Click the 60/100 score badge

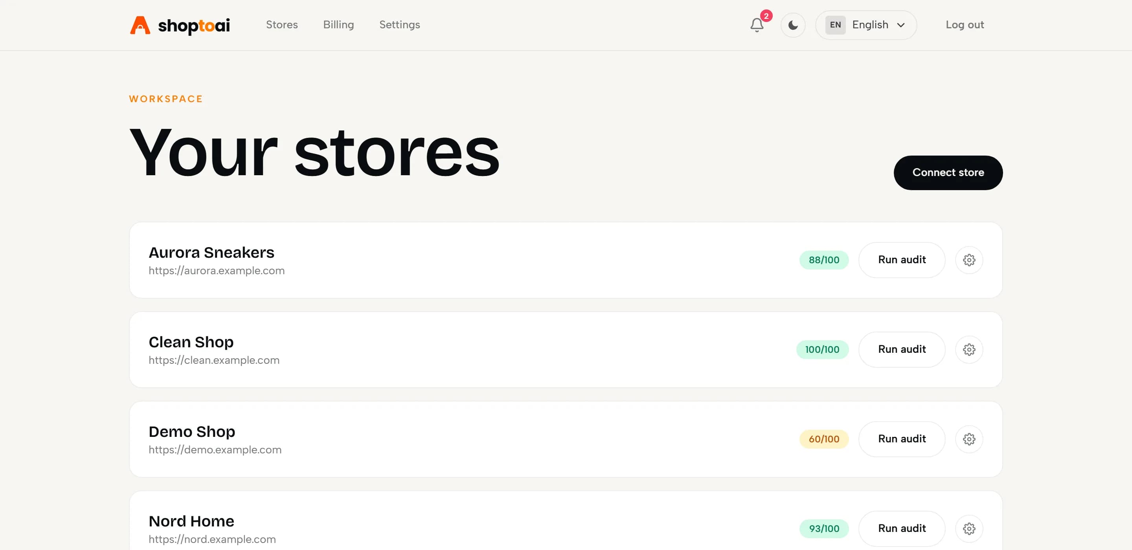(824, 439)
